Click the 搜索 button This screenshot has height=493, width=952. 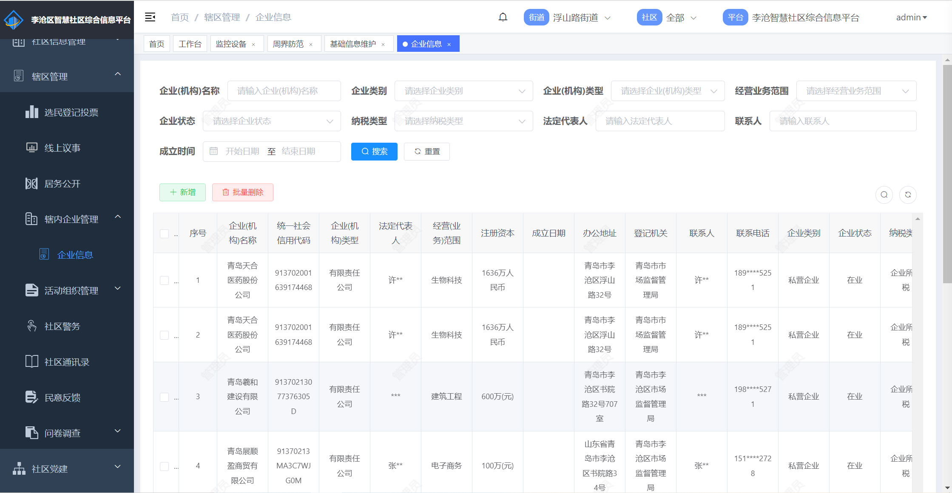(374, 152)
